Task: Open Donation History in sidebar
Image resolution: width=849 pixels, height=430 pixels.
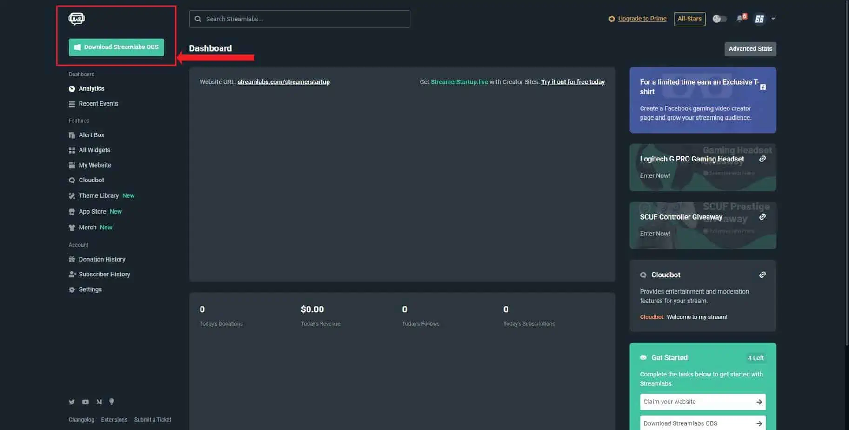Action: point(102,259)
